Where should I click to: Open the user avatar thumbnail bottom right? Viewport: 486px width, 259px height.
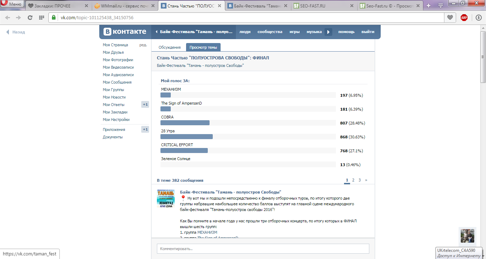(467, 236)
